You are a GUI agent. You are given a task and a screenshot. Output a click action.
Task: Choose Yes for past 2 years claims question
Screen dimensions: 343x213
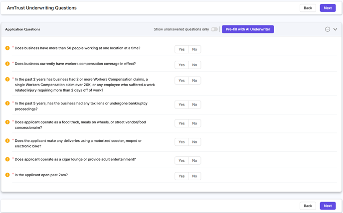(181, 81)
